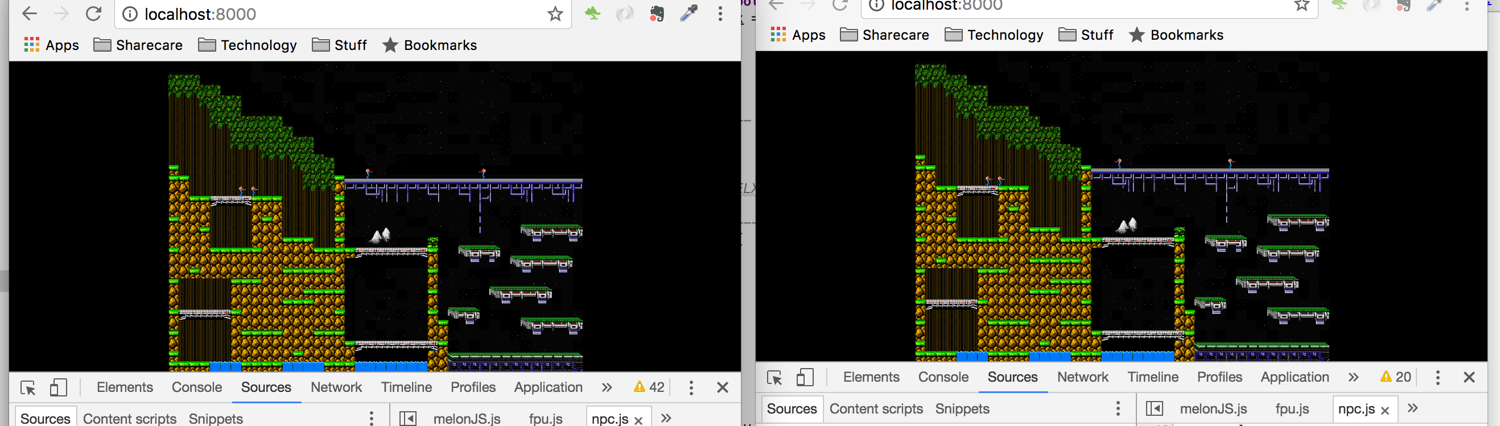Open Technology bookmark folder in left window
Viewport: 1500px width, 426px height.
[248, 45]
